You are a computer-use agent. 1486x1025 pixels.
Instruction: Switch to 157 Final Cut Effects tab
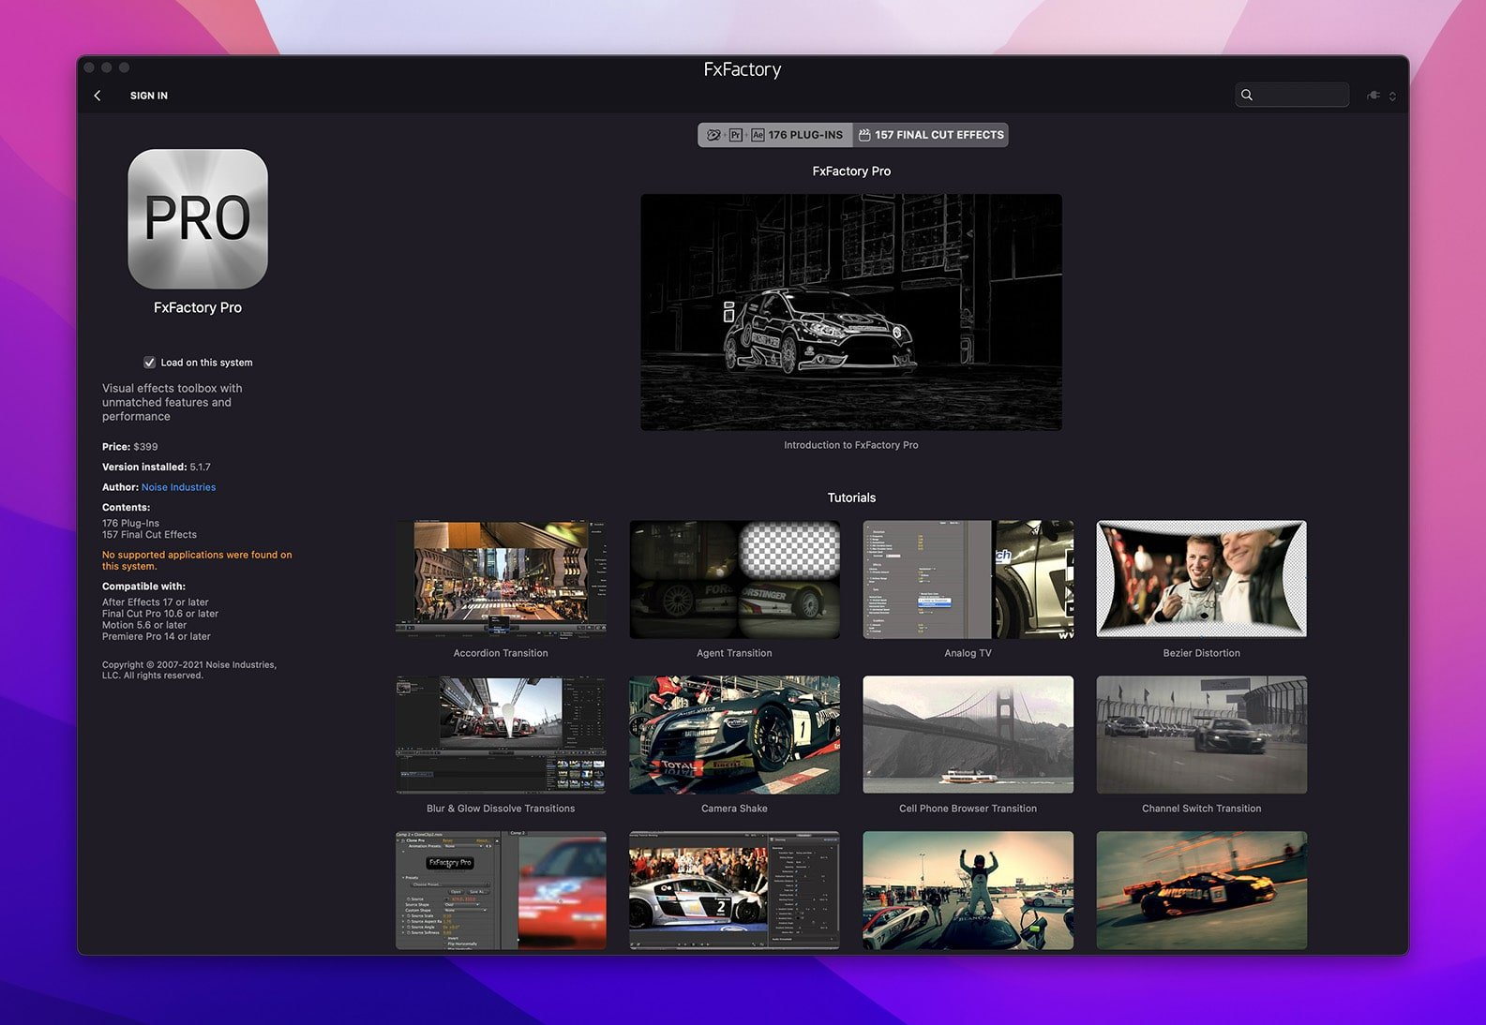(938, 135)
